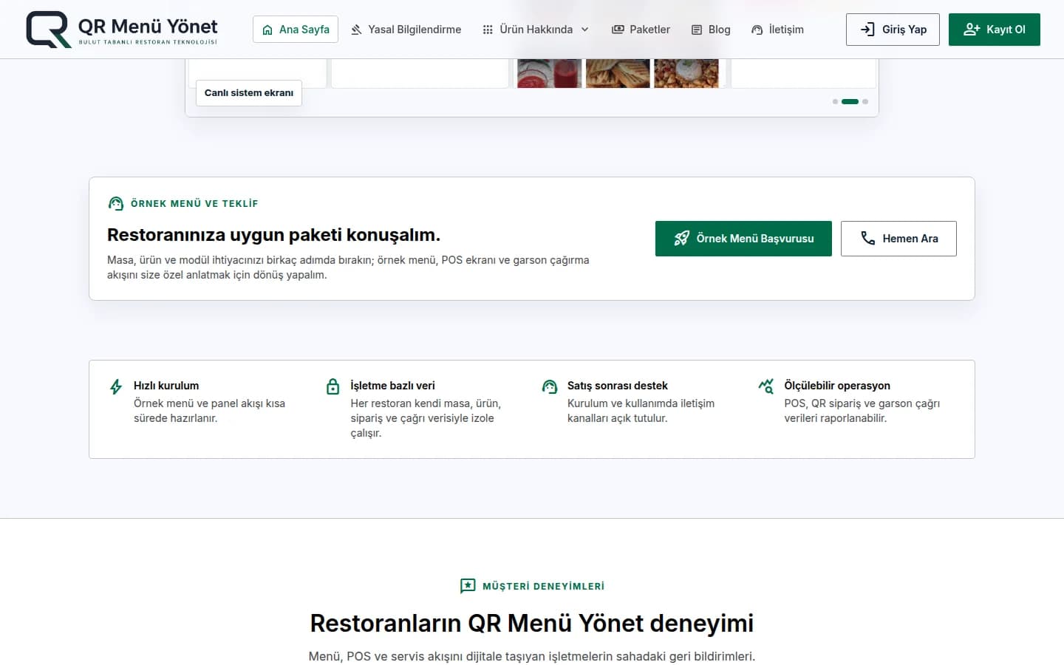Click the text 'verileri raporlanabilir.'

[836, 418]
